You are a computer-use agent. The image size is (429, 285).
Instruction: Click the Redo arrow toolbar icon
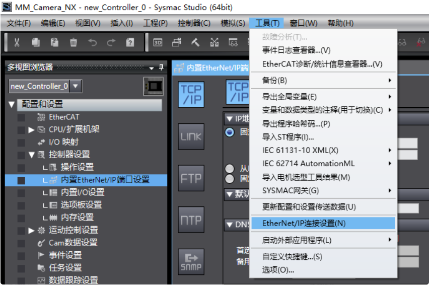111,42
